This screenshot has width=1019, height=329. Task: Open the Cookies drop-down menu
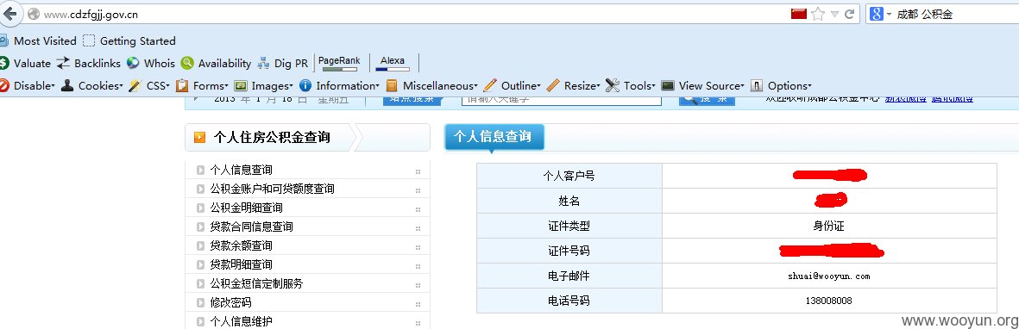pyautogui.click(x=91, y=85)
